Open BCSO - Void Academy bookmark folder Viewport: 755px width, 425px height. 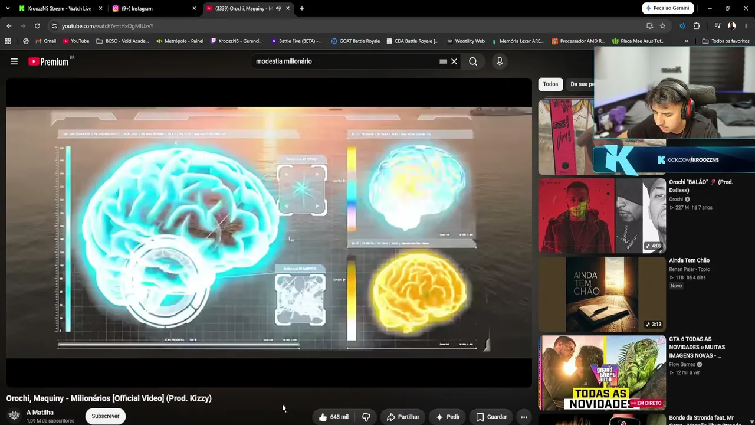tap(123, 41)
